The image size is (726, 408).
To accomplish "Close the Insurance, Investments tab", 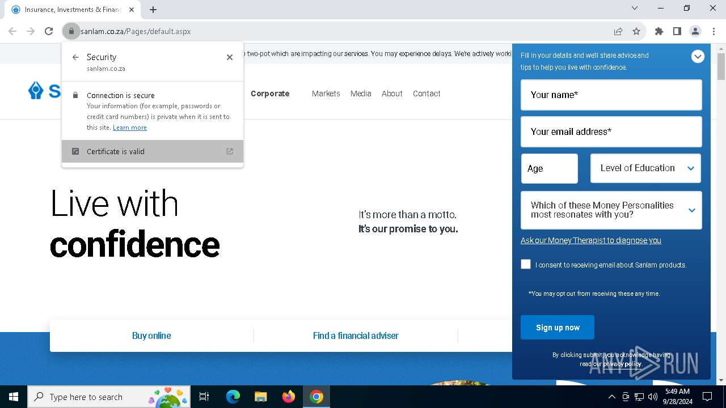I will [x=132, y=10].
